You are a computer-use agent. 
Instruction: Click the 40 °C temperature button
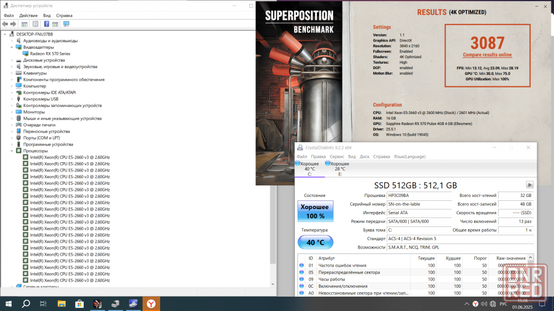(x=315, y=242)
